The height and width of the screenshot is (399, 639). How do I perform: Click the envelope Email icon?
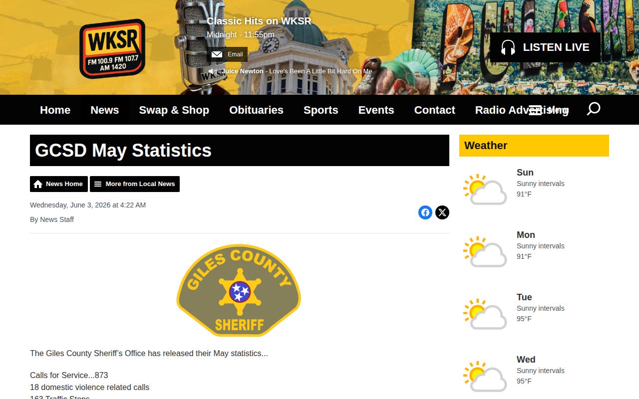tap(217, 54)
